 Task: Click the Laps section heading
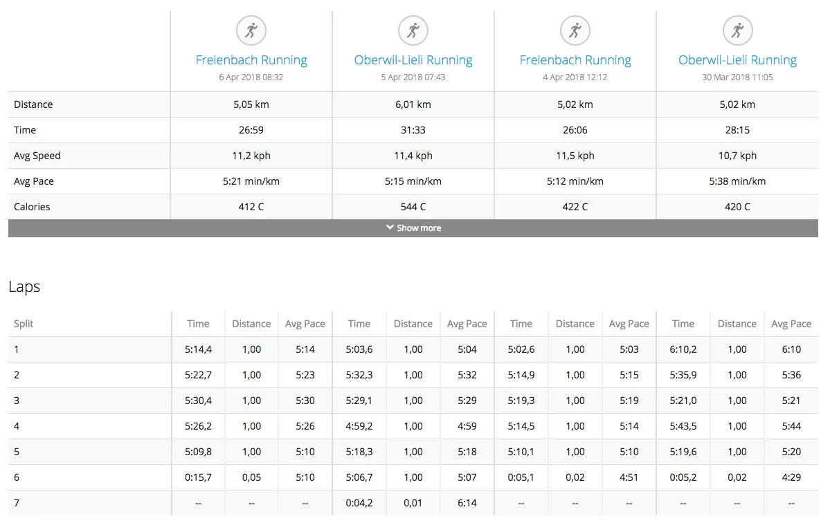tap(24, 287)
